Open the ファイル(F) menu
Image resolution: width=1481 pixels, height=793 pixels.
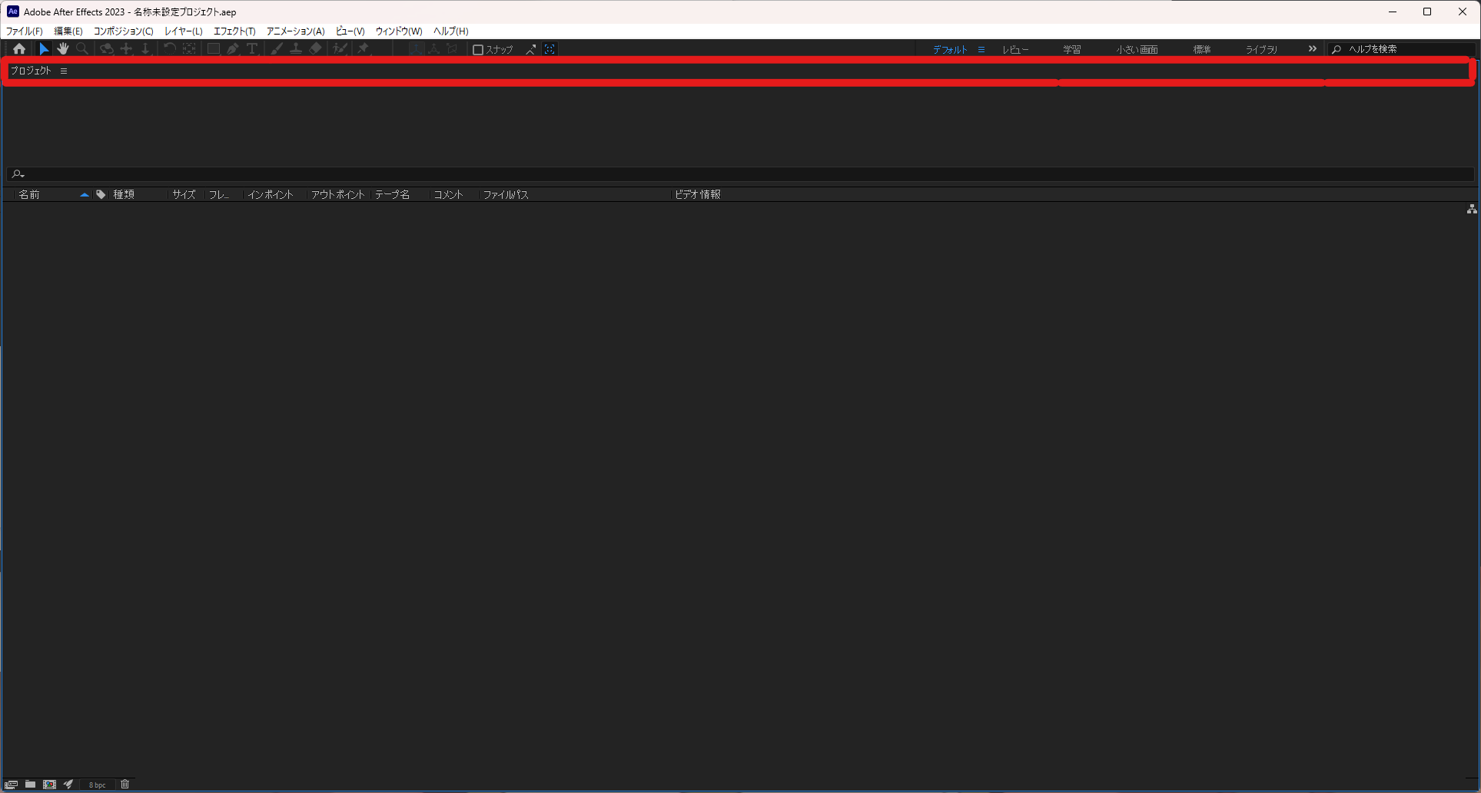pos(25,31)
